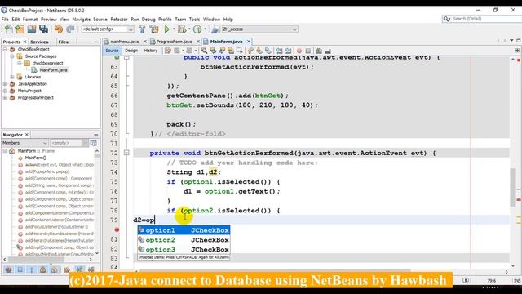This screenshot has height=294, width=522.
Task: Open the History view
Action: click(150, 51)
